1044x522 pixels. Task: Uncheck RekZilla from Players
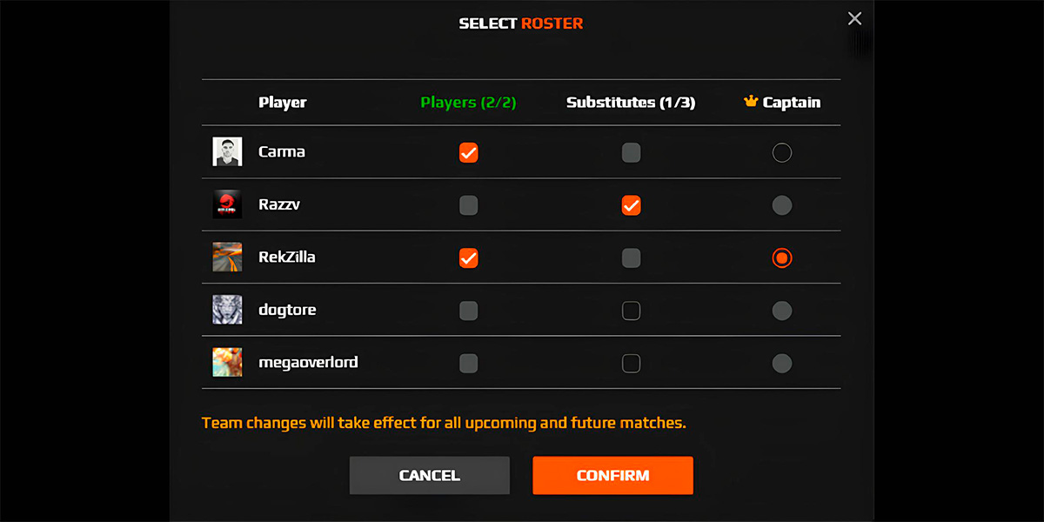click(x=468, y=258)
